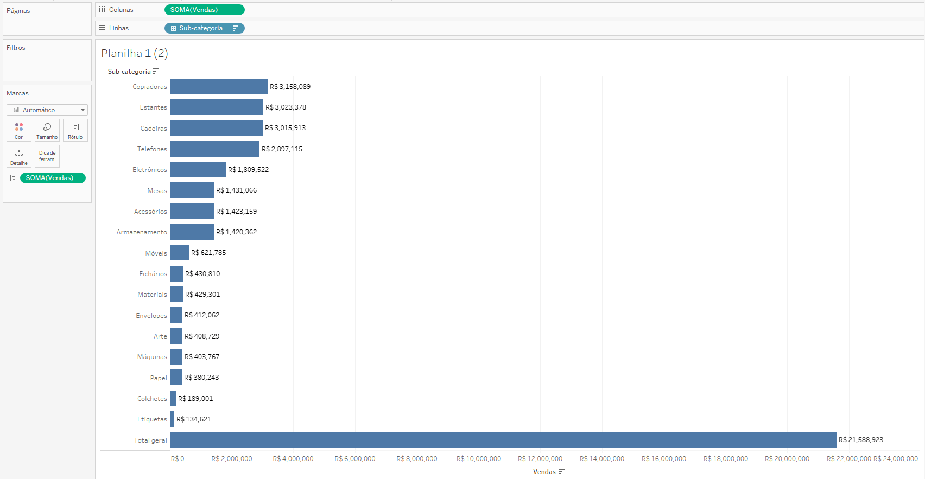The image size is (925, 479).
Task: Select the Cadeiras row label
Action: point(154,129)
